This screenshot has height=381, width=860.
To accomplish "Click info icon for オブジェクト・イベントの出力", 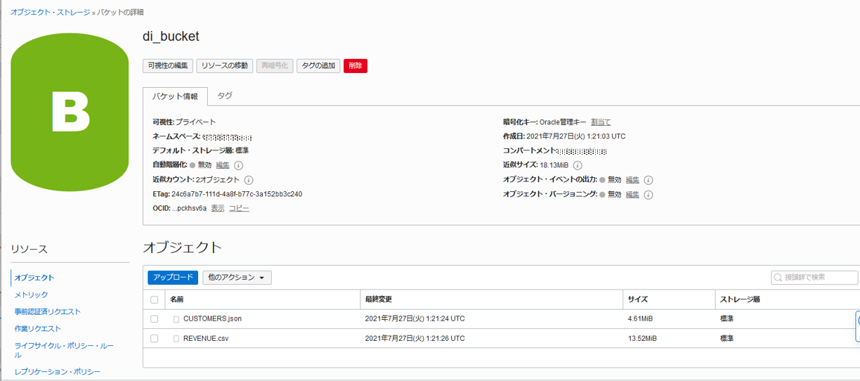I will pyautogui.click(x=649, y=180).
